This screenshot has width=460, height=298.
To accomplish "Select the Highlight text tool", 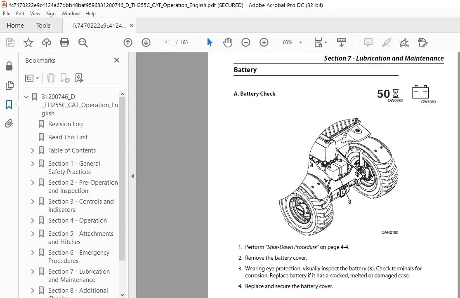I will coord(387,42).
